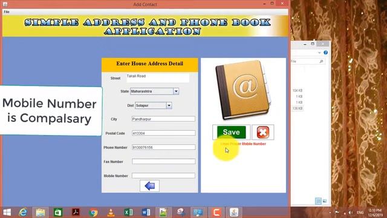Screen dimensions: 387x218
Task: Open Word from taskbar
Action: [x=146, y=213]
